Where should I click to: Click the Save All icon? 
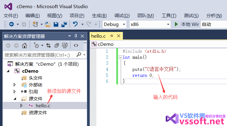pos(64,24)
